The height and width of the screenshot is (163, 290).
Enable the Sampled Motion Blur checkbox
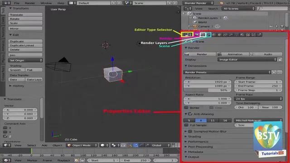[x=190, y=131]
